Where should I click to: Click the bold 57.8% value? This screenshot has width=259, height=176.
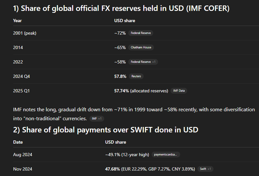[x=120, y=76]
